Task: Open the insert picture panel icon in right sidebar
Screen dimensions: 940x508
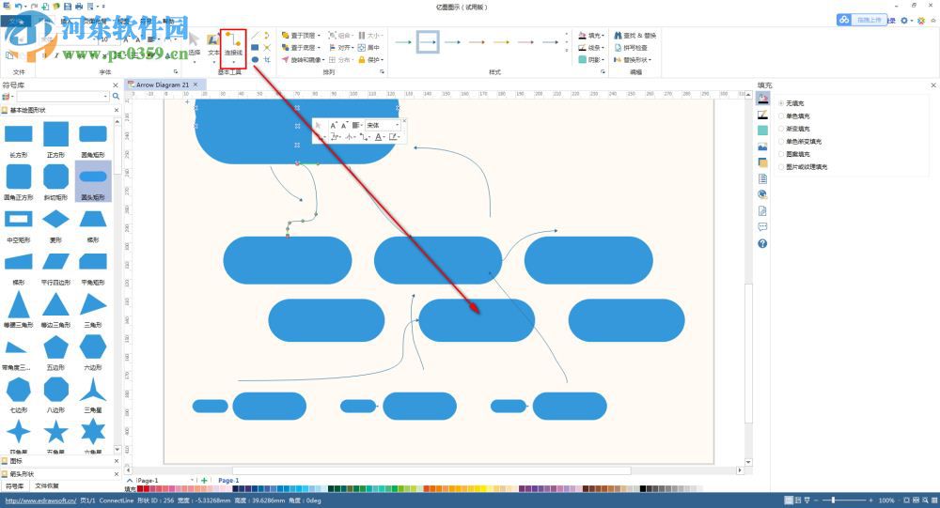Action: coord(762,146)
